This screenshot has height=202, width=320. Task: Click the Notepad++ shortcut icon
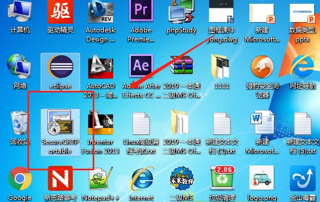click(x=101, y=178)
